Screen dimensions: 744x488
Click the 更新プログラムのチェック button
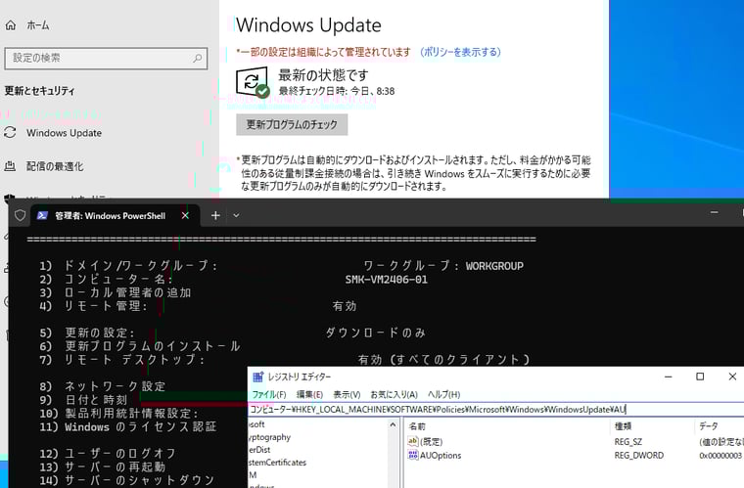[292, 124]
